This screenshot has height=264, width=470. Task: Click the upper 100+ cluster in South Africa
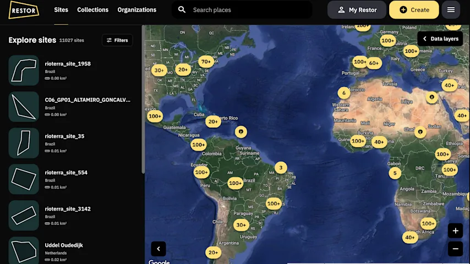(428, 223)
